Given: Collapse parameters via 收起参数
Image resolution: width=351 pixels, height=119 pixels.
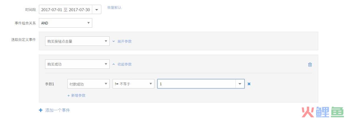Looking at the screenshot, I should tap(125, 64).
